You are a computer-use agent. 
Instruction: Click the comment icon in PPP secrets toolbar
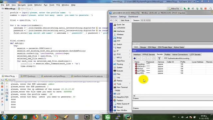(154, 58)
